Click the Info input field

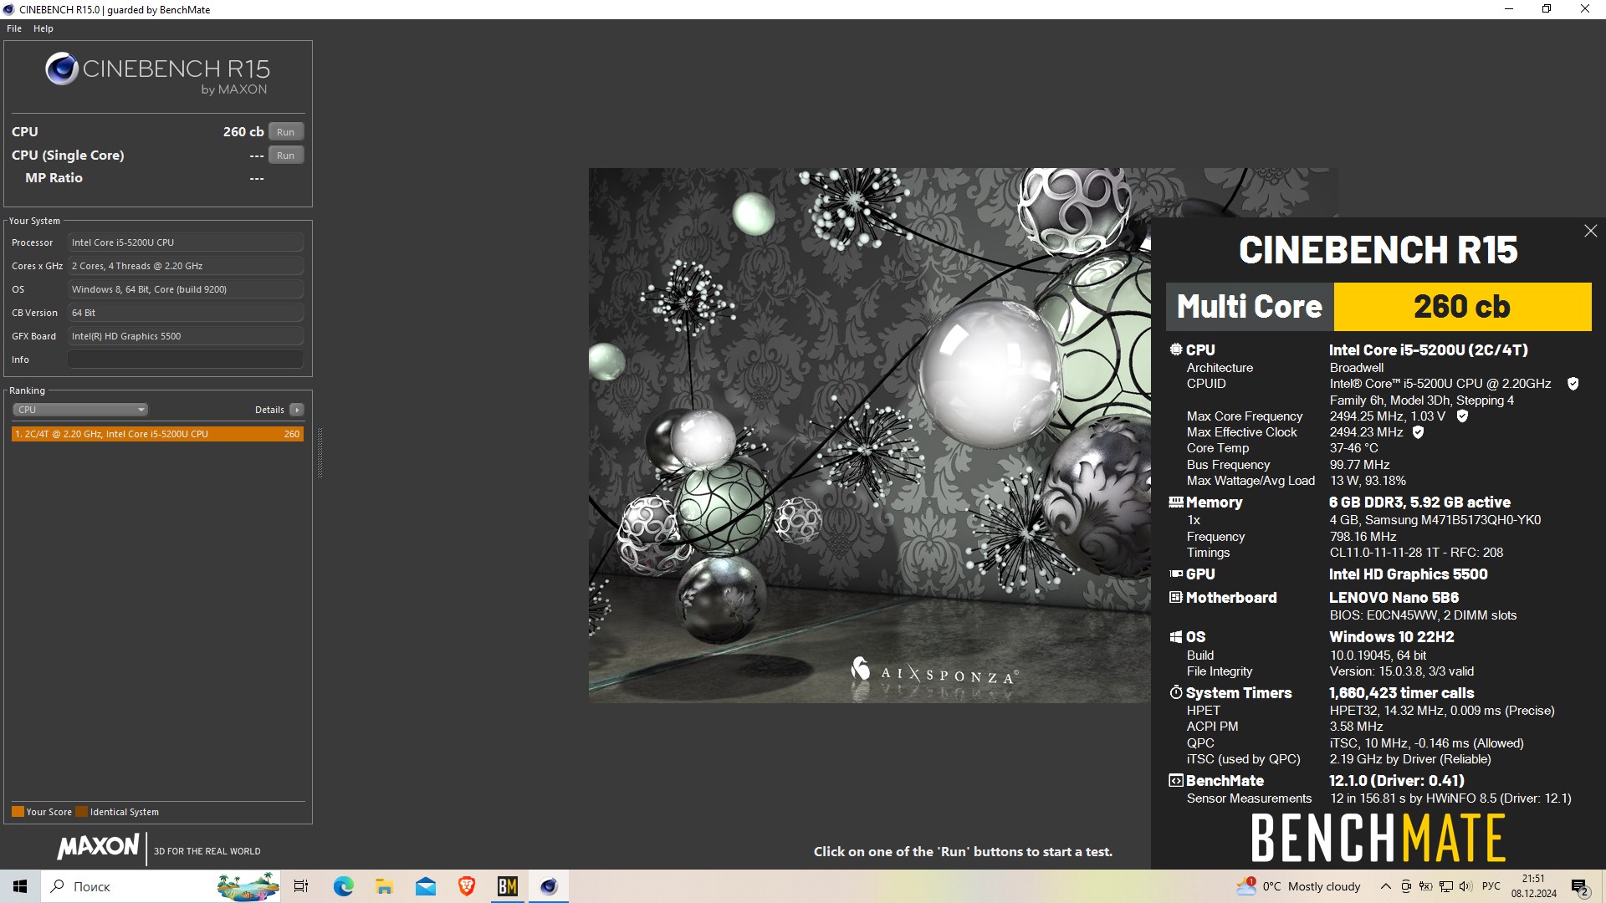[186, 360]
